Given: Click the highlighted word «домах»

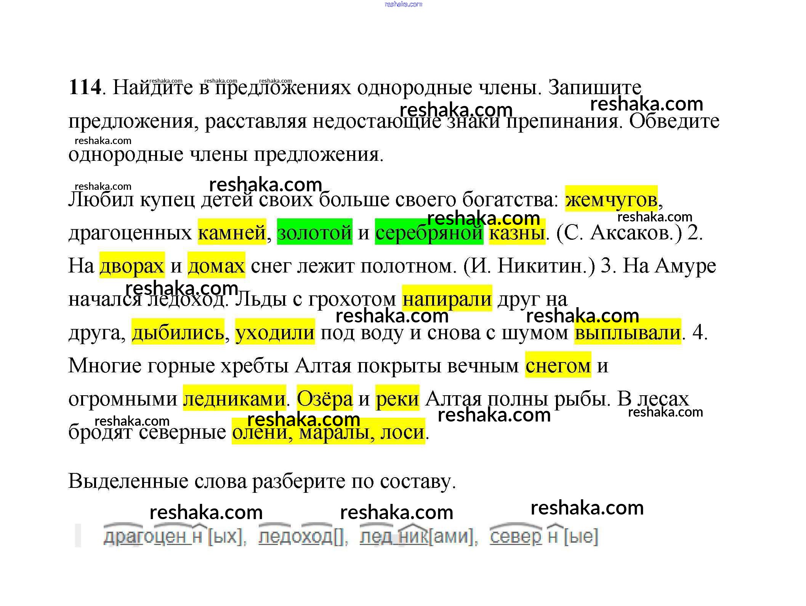Looking at the screenshot, I should [216, 266].
